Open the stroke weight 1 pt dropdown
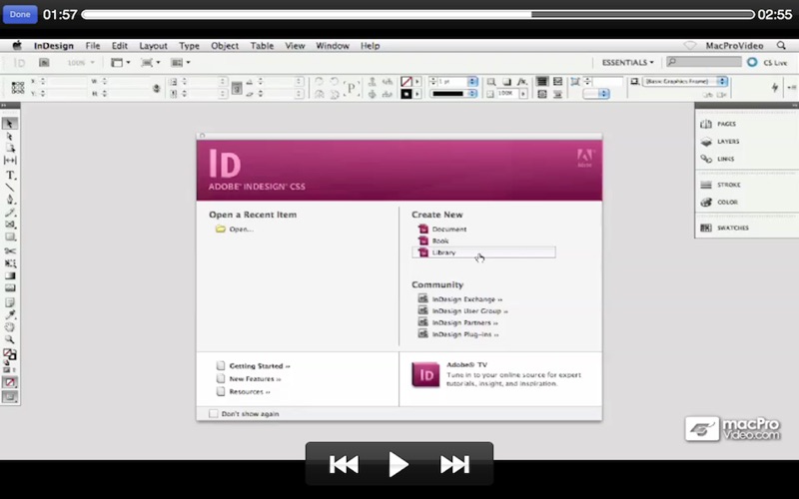This screenshot has width=799, height=499. (472, 82)
